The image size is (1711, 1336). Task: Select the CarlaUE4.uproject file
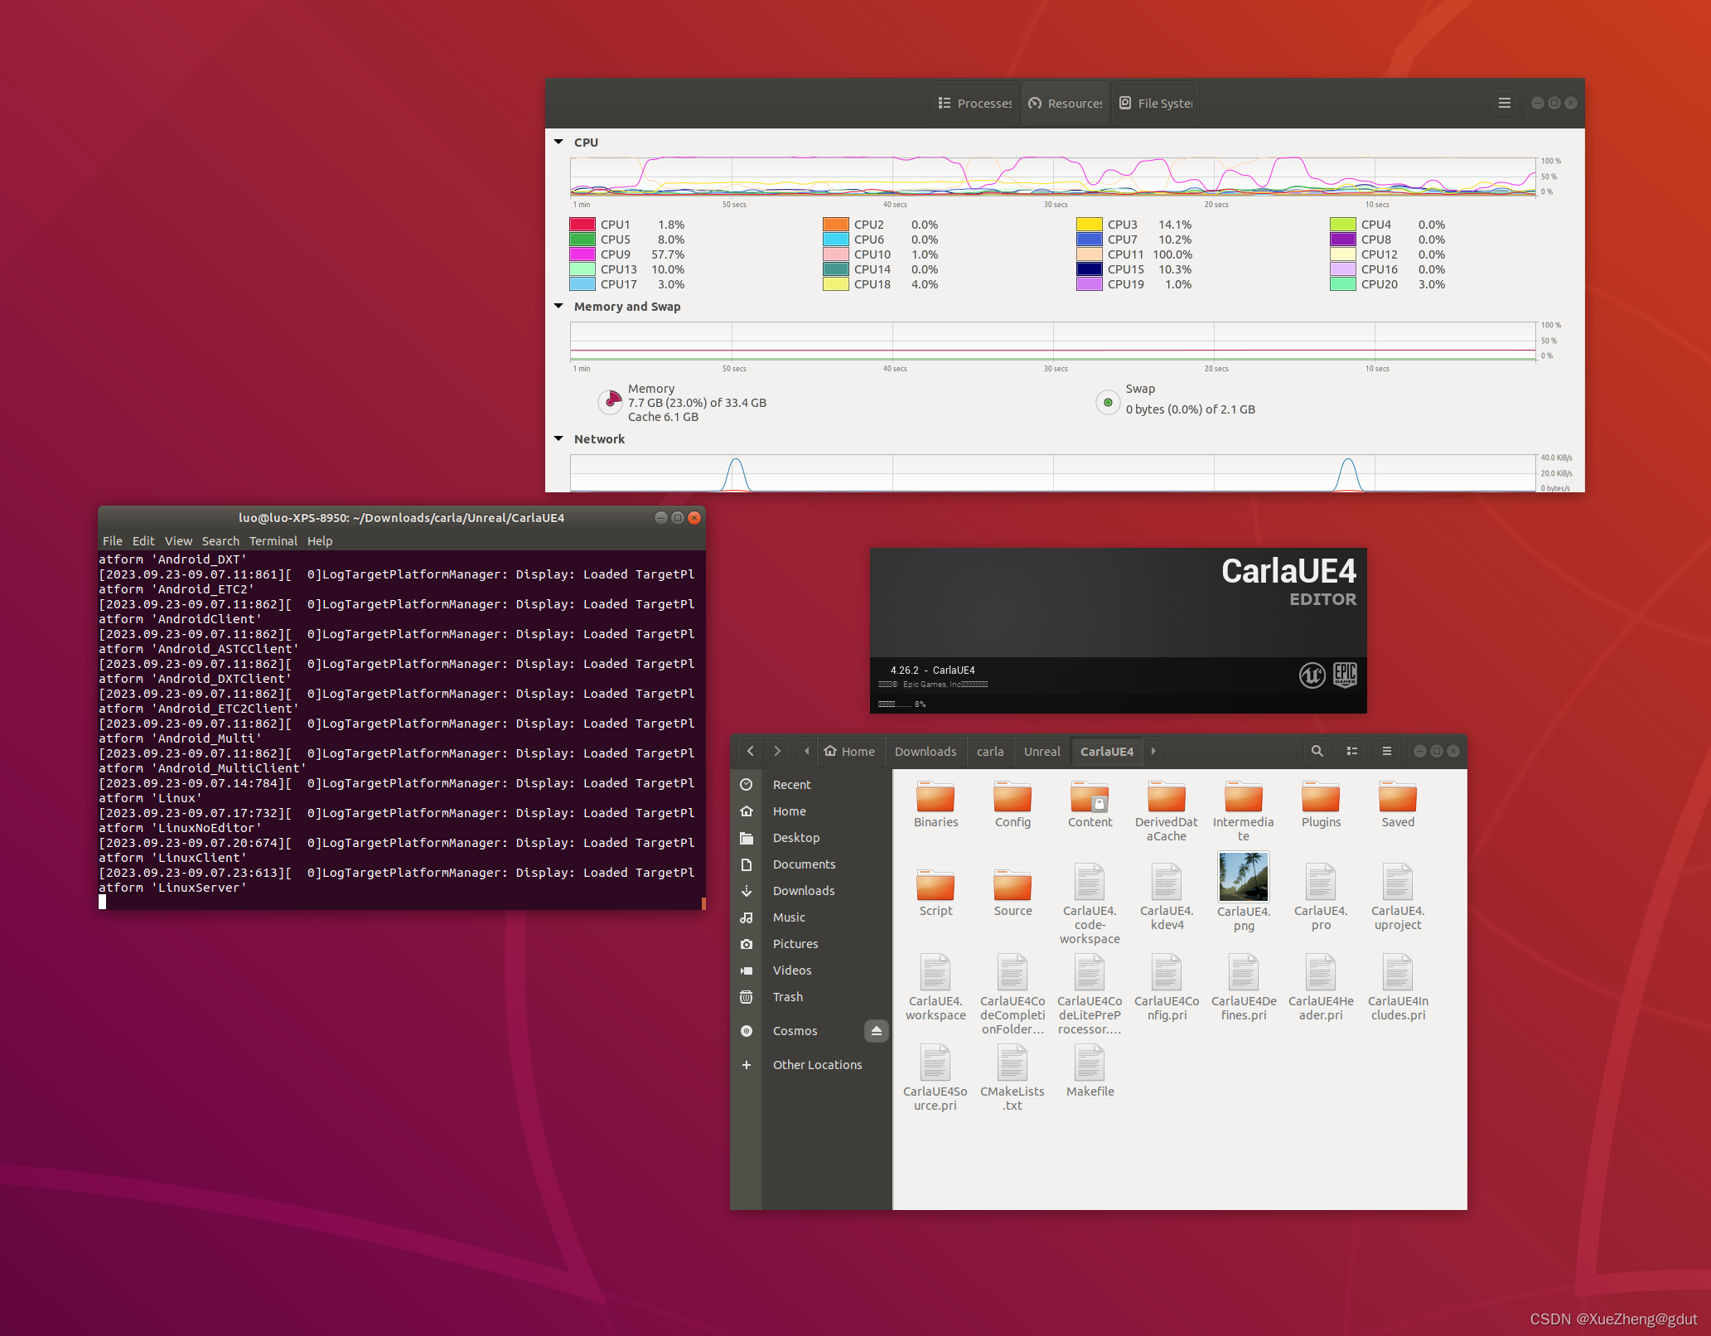tap(1398, 898)
